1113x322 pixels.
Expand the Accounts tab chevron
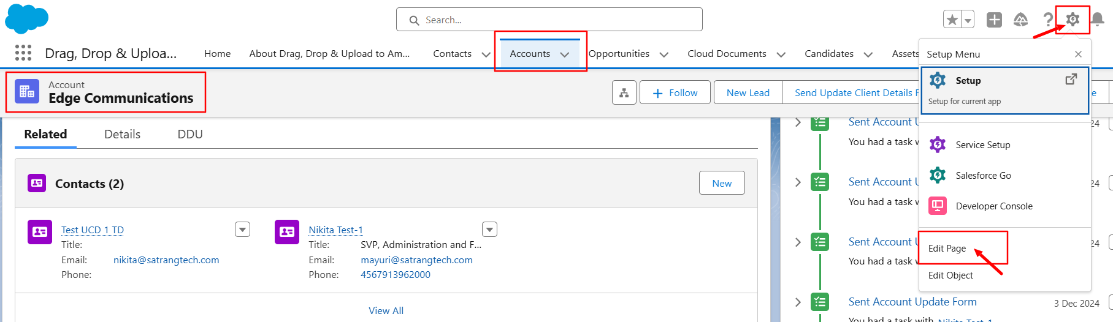[x=565, y=54]
